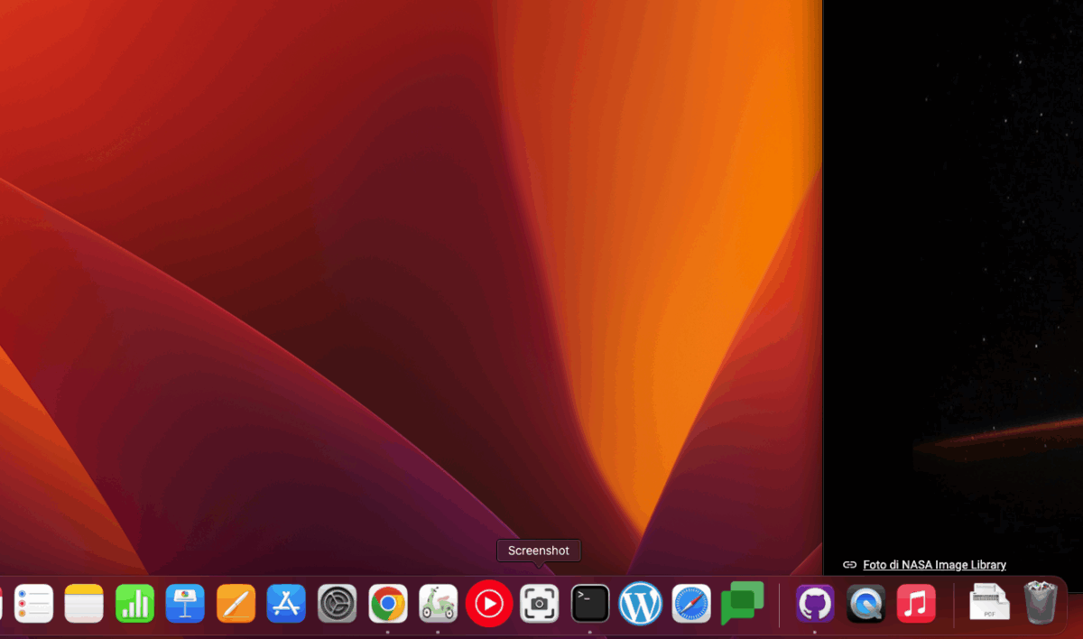Viewport: 1083px width, 639px height.
Task: Open the Pages app in Dock
Action: [x=236, y=604]
